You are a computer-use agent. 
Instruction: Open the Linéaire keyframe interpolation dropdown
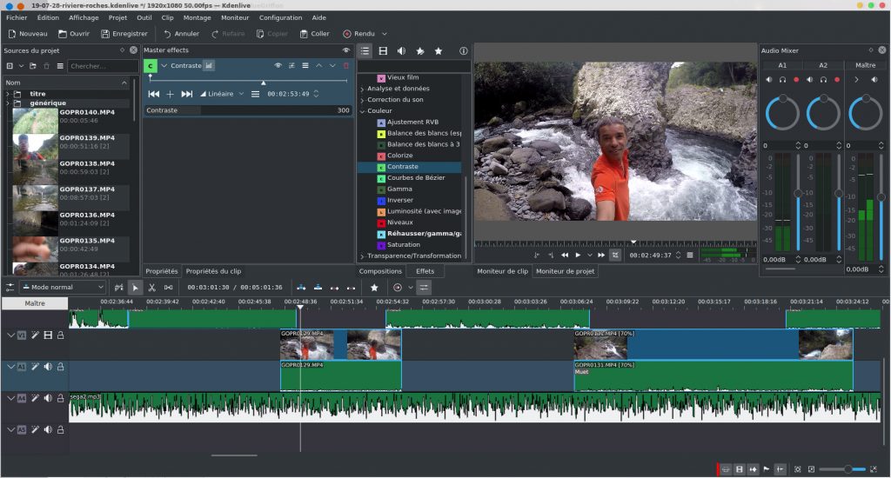[x=222, y=94]
